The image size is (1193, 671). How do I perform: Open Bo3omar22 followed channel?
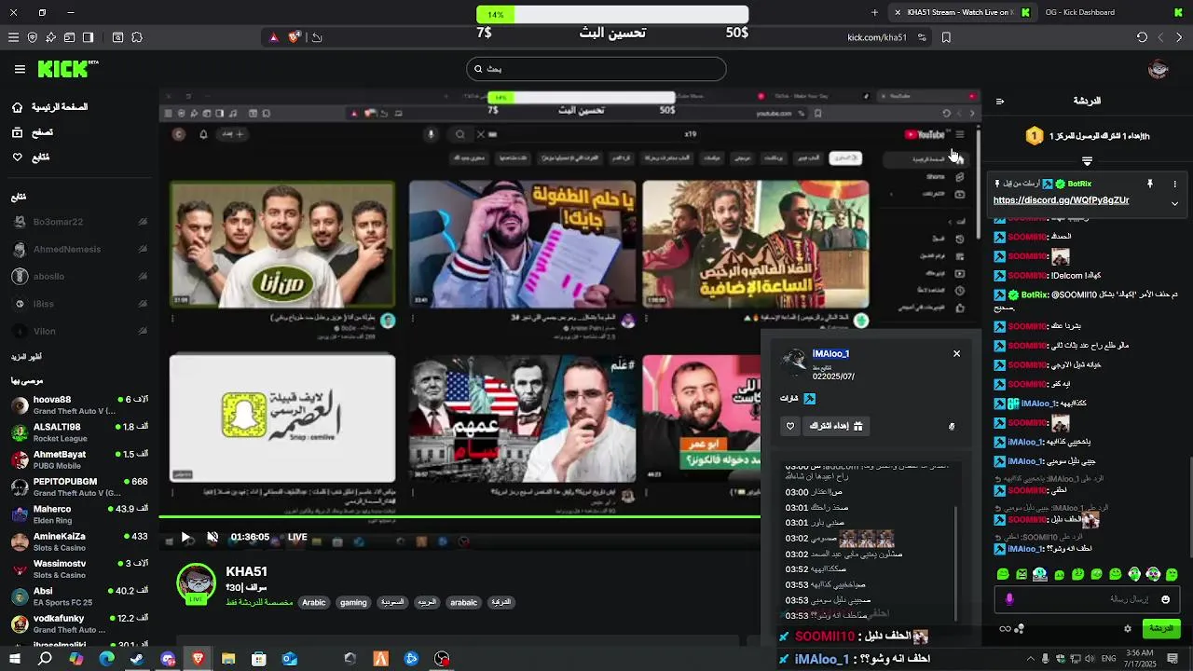pyautogui.click(x=79, y=222)
